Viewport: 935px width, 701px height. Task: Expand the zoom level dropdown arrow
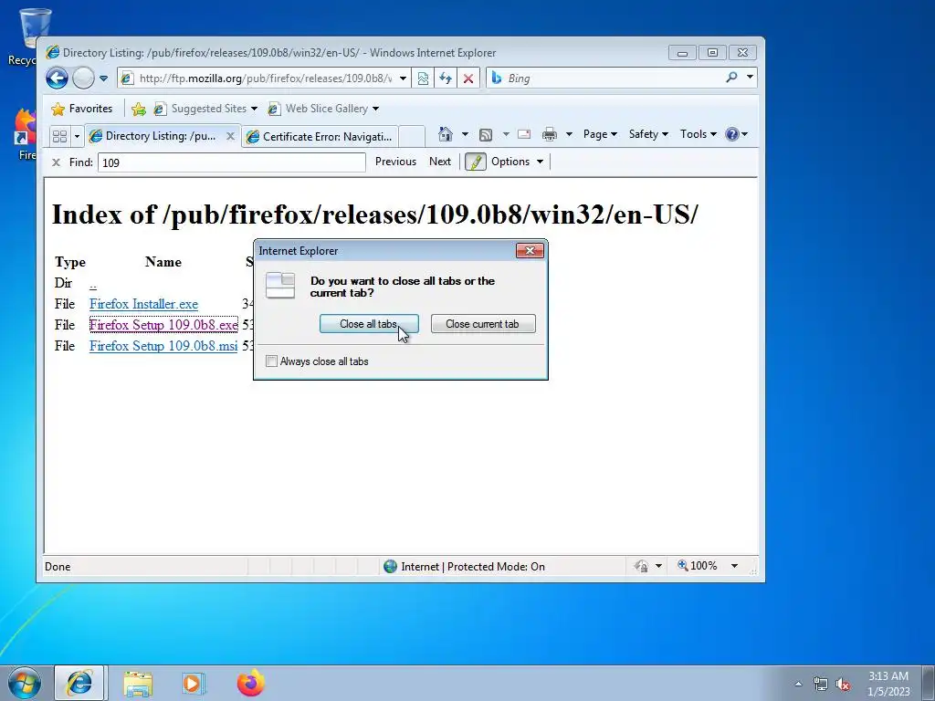pos(735,566)
